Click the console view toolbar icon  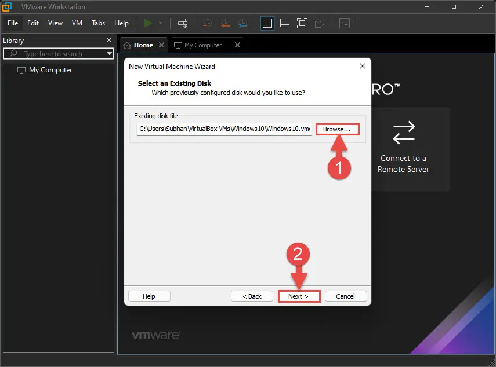coord(345,23)
